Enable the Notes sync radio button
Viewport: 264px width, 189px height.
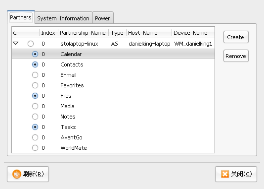35,117
